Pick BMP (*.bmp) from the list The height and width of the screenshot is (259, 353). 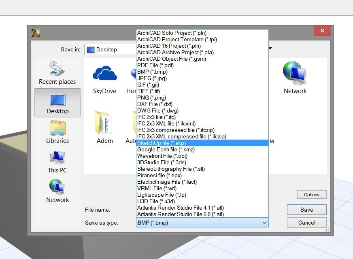coord(202,72)
